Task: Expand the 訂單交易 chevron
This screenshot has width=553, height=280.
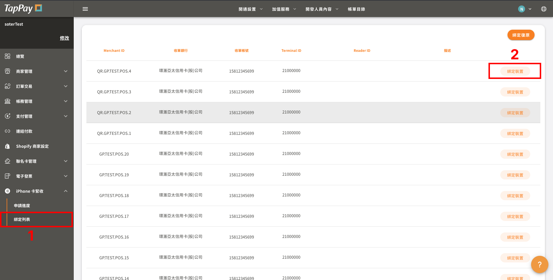Action: coord(66,86)
